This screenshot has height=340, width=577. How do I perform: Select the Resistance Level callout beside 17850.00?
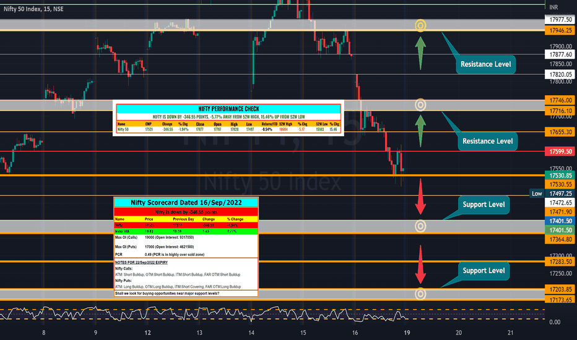(x=486, y=64)
